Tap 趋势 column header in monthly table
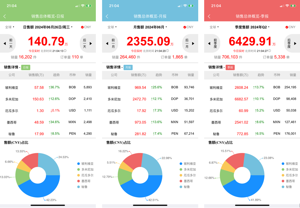 pyautogui.click(x=159, y=75)
